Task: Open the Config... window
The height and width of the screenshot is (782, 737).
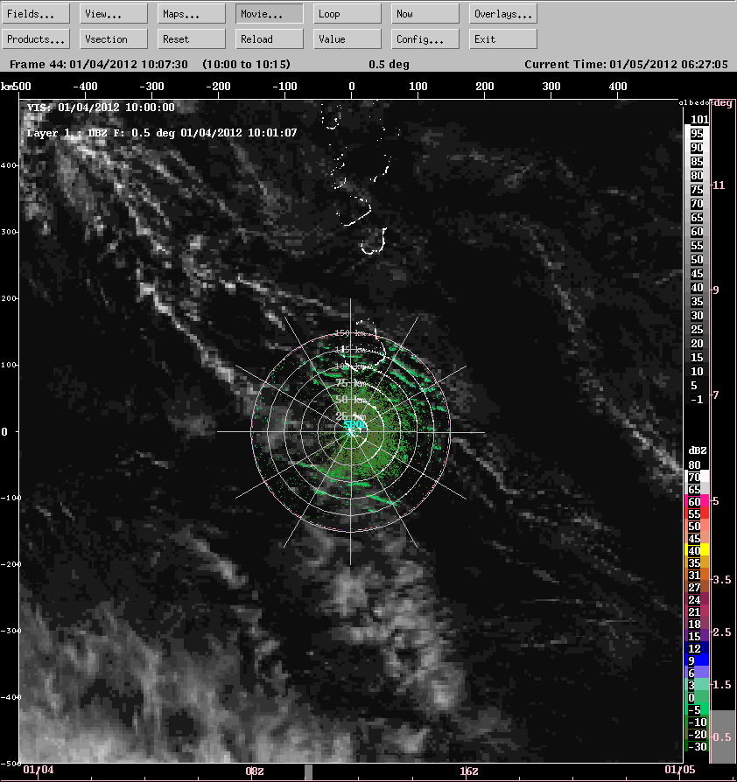Action: [x=425, y=39]
